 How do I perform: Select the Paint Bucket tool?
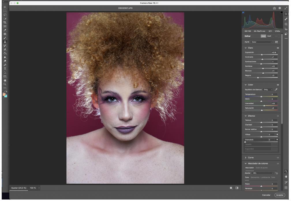5,53
